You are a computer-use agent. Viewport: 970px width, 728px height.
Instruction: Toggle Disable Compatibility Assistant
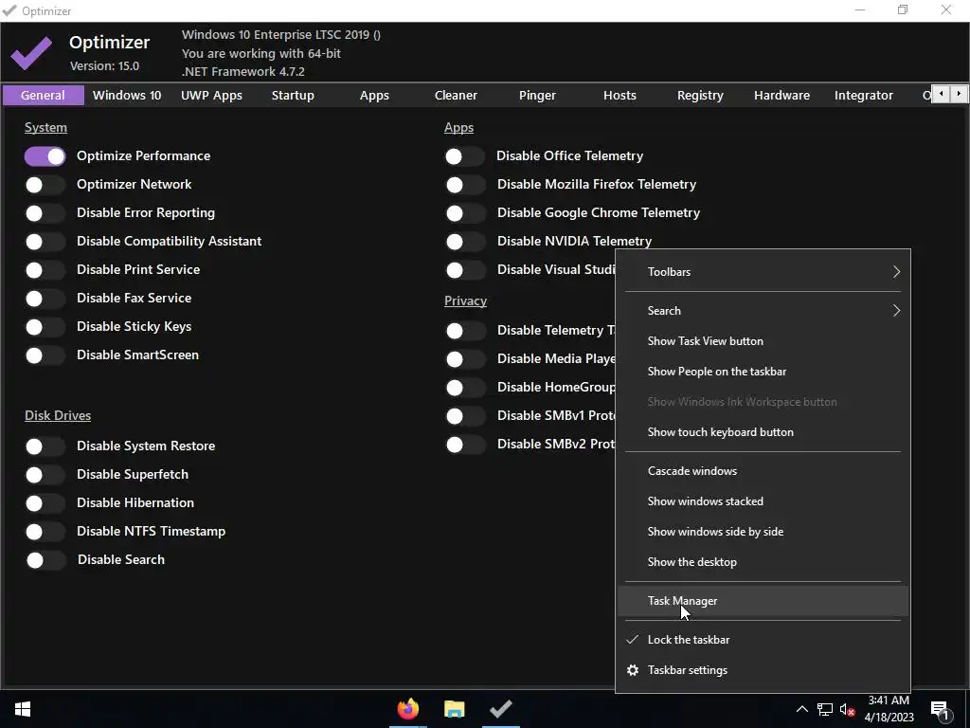(x=45, y=242)
